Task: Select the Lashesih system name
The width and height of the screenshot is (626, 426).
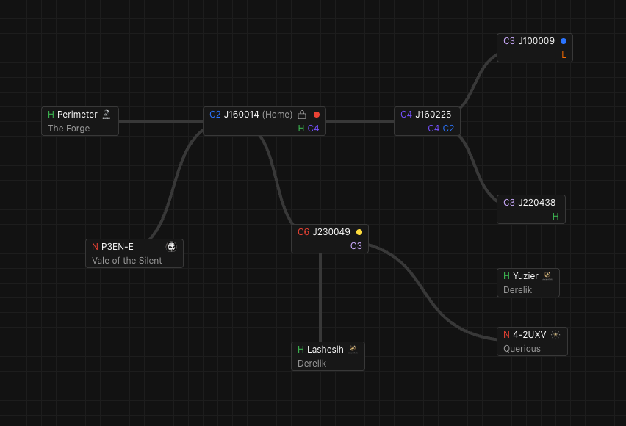Action: pos(325,350)
